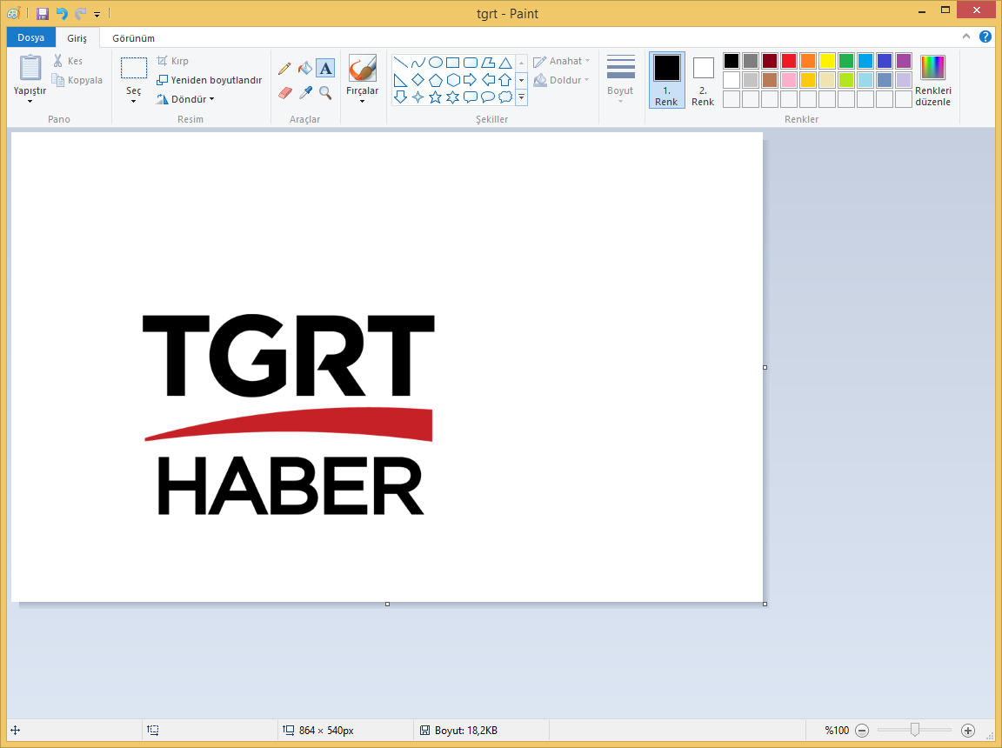Select the Eraser tool
Screen dimensions: 1002x748
pyautogui.click(x=285, y=92)
